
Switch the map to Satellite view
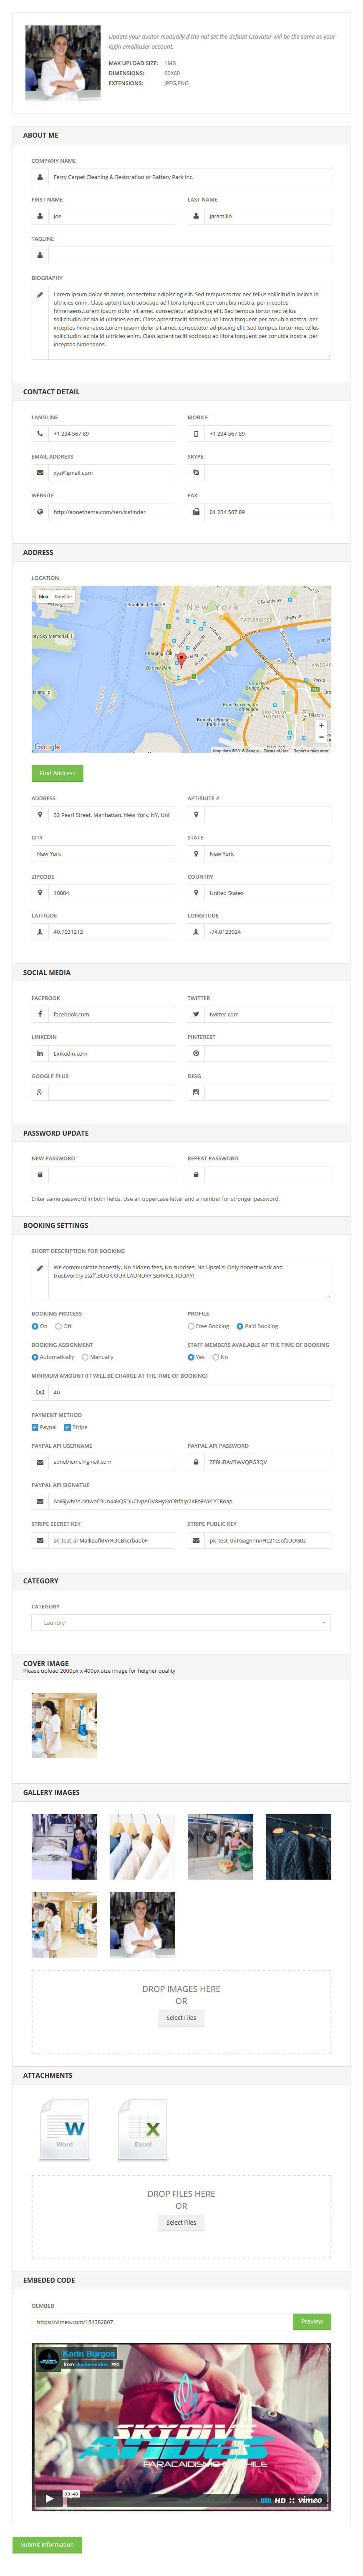click(x=63, y=596)
